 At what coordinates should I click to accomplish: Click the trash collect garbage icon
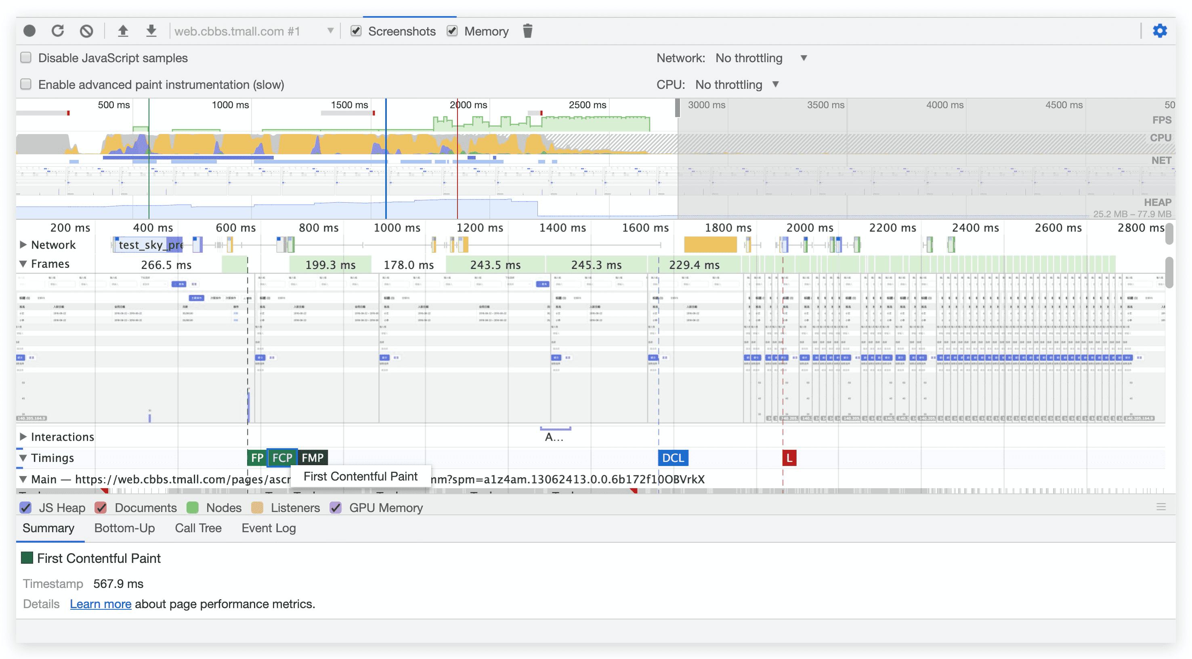coord(527,31)
